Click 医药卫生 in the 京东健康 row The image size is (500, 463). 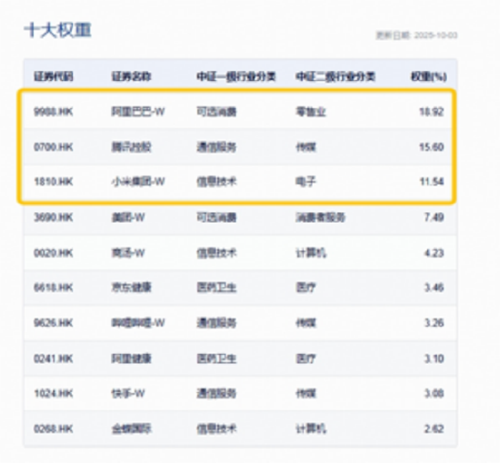pos(216,287)
